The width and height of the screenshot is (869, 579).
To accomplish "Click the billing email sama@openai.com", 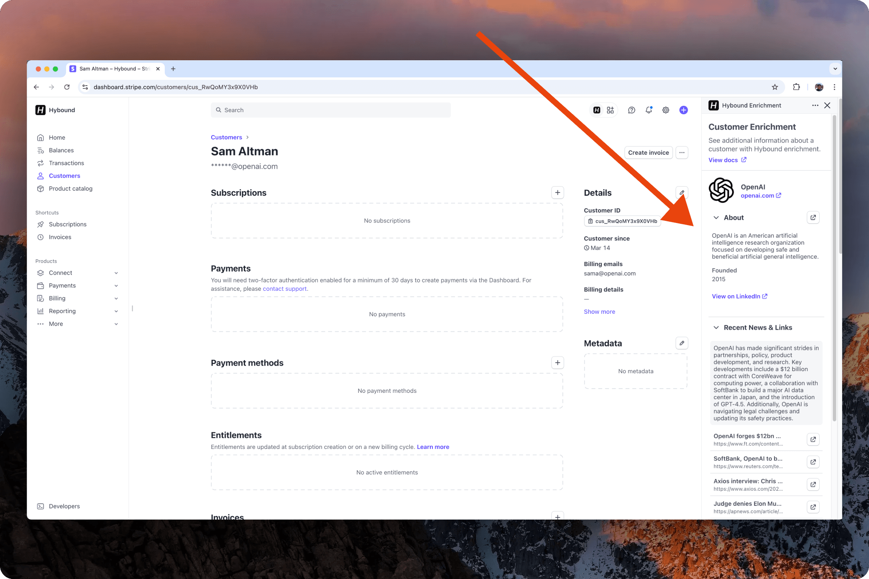I will coord(610,274).
